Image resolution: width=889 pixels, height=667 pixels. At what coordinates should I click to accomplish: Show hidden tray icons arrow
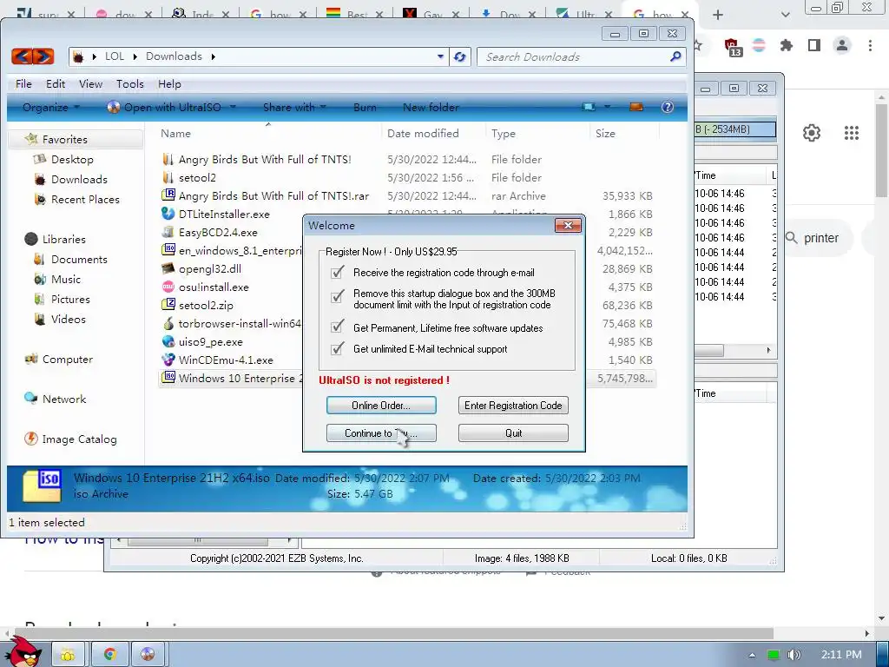(x=752, y=655)
